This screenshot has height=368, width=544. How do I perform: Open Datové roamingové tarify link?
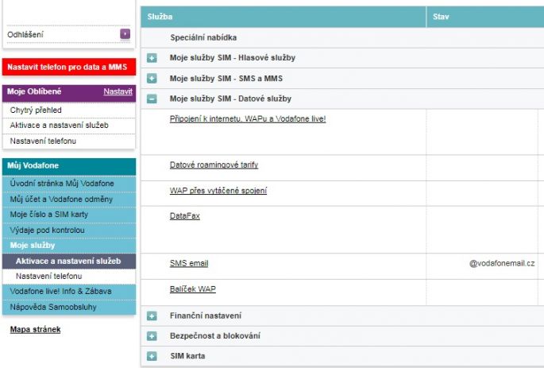(x=214, y=165)
